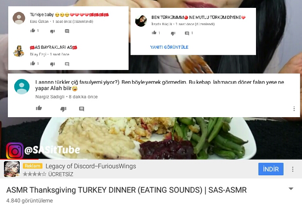Reply to Dilay Ezgi's comment
Image resolution: width=302 pixels, height=206 pixels.
67,64
